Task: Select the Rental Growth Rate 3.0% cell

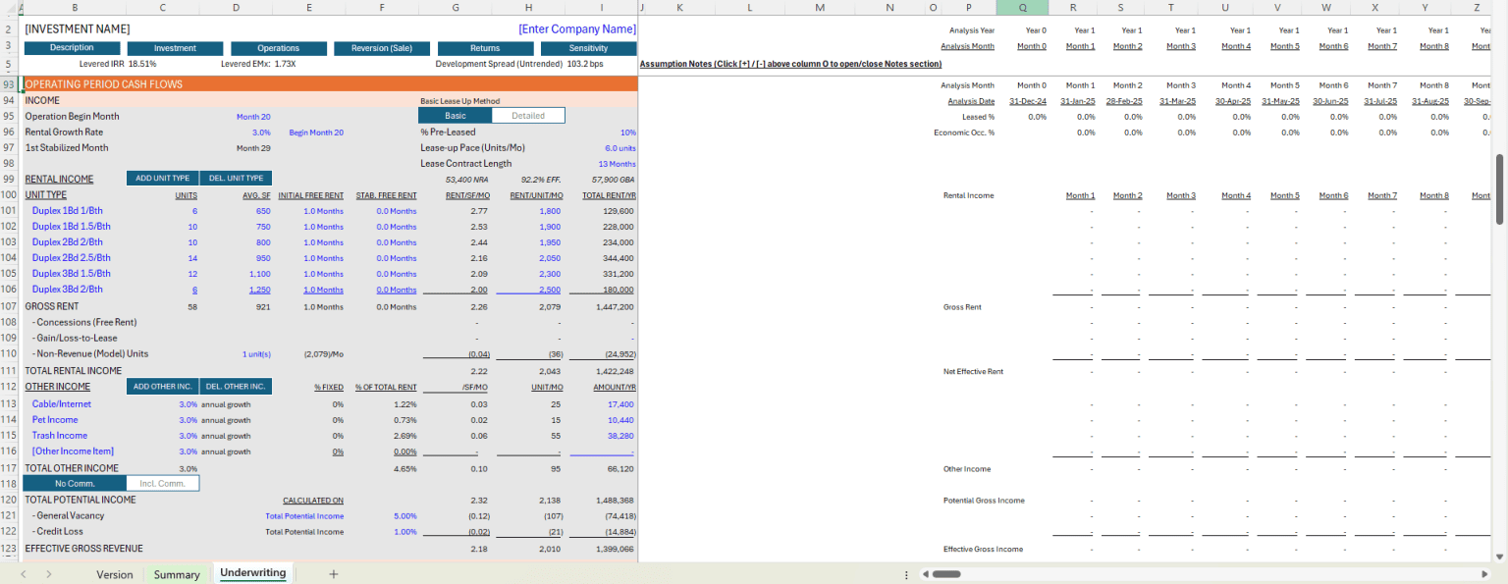Action: tap(261, 132)
